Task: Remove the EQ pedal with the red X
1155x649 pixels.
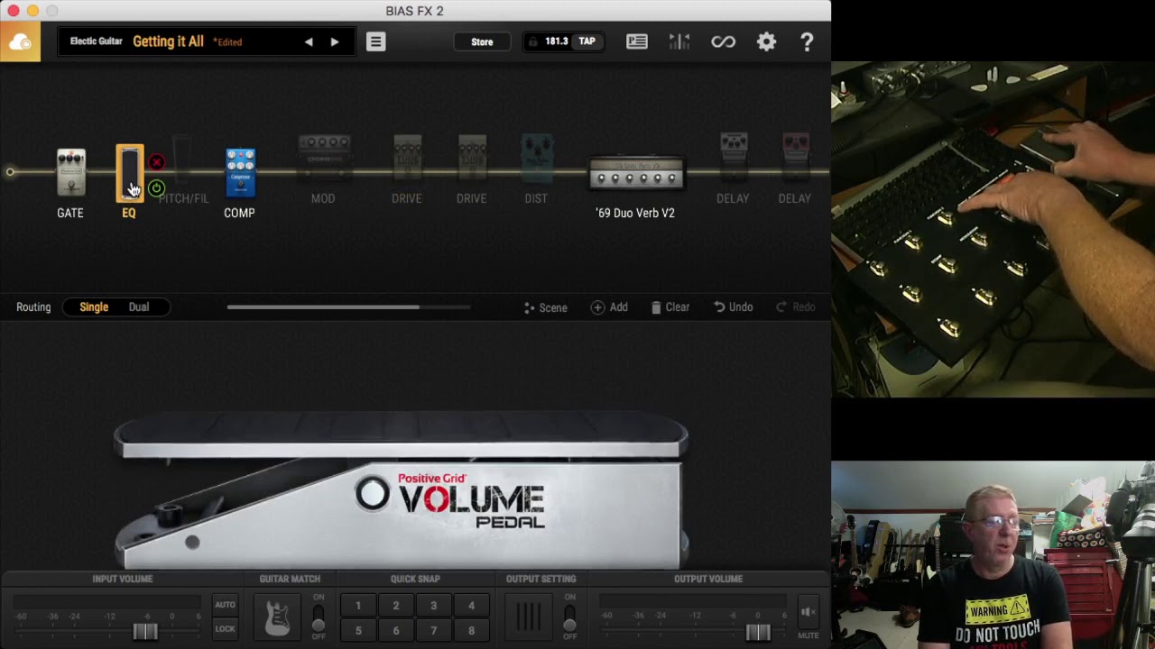Action: (156, 162)
